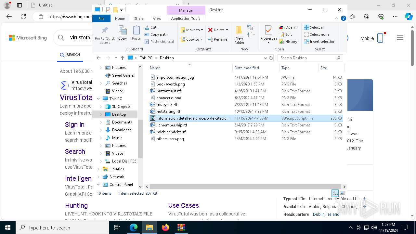Select Downloads in the navigation pane

[122, 130]
